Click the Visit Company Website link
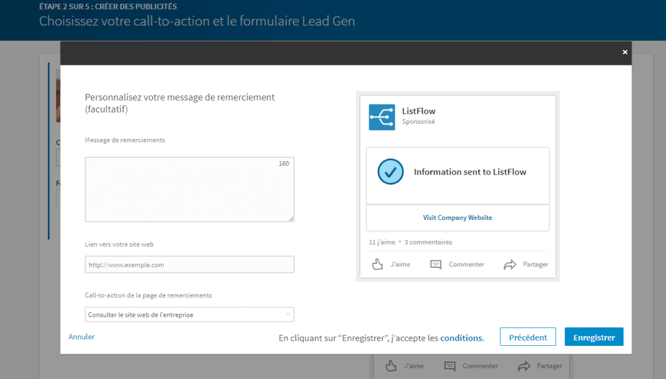 pyautogui.click(x=457, y=217)
